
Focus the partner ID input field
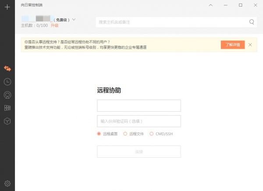[139, 106]
